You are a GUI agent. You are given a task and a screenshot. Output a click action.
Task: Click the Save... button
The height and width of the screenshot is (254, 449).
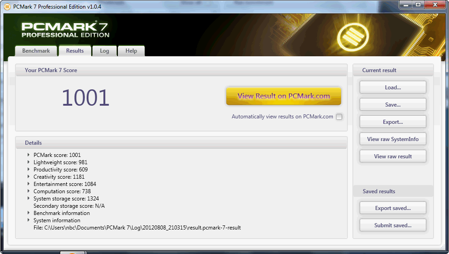point(393,104)
